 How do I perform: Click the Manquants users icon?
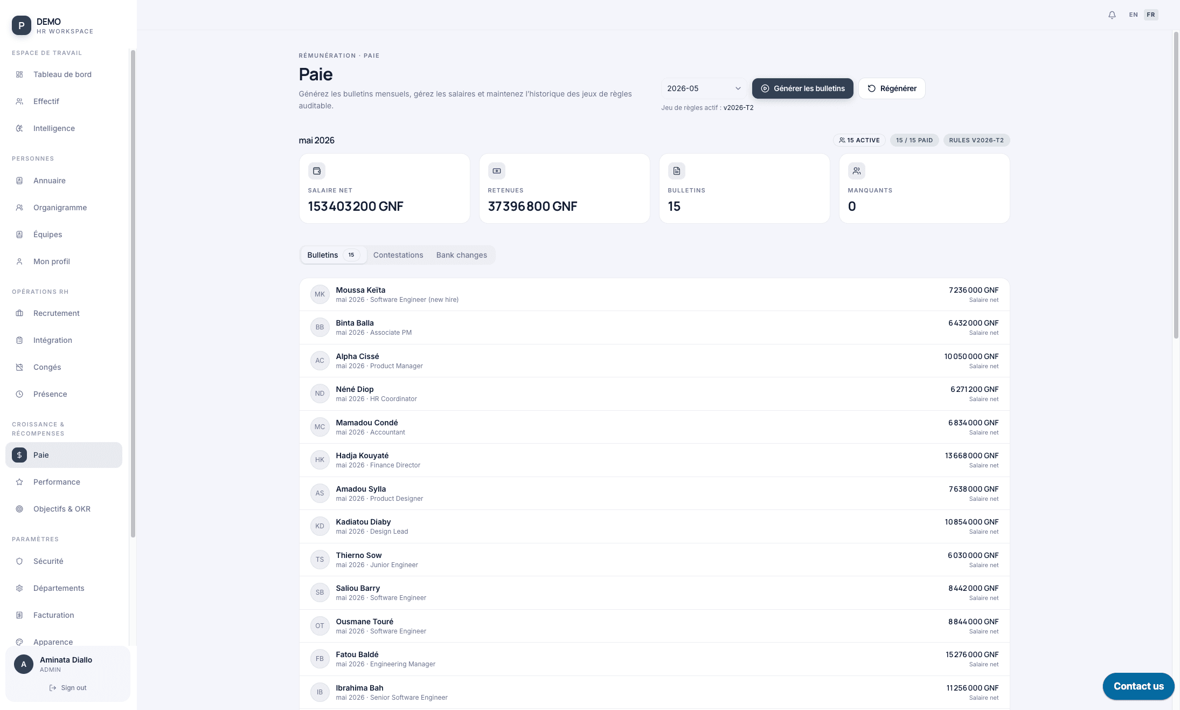(857, 171)
